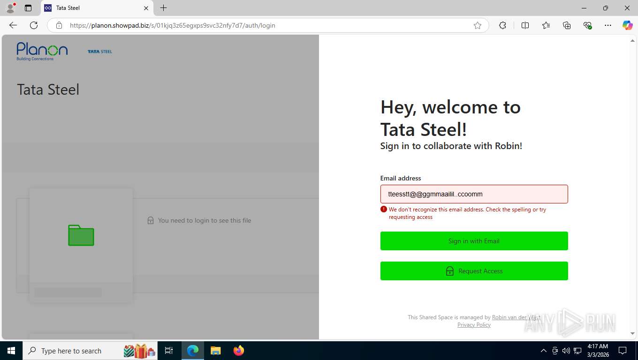Click the Sign in with Email button
The image size is (638, 360).
click(x=474, y=241)
